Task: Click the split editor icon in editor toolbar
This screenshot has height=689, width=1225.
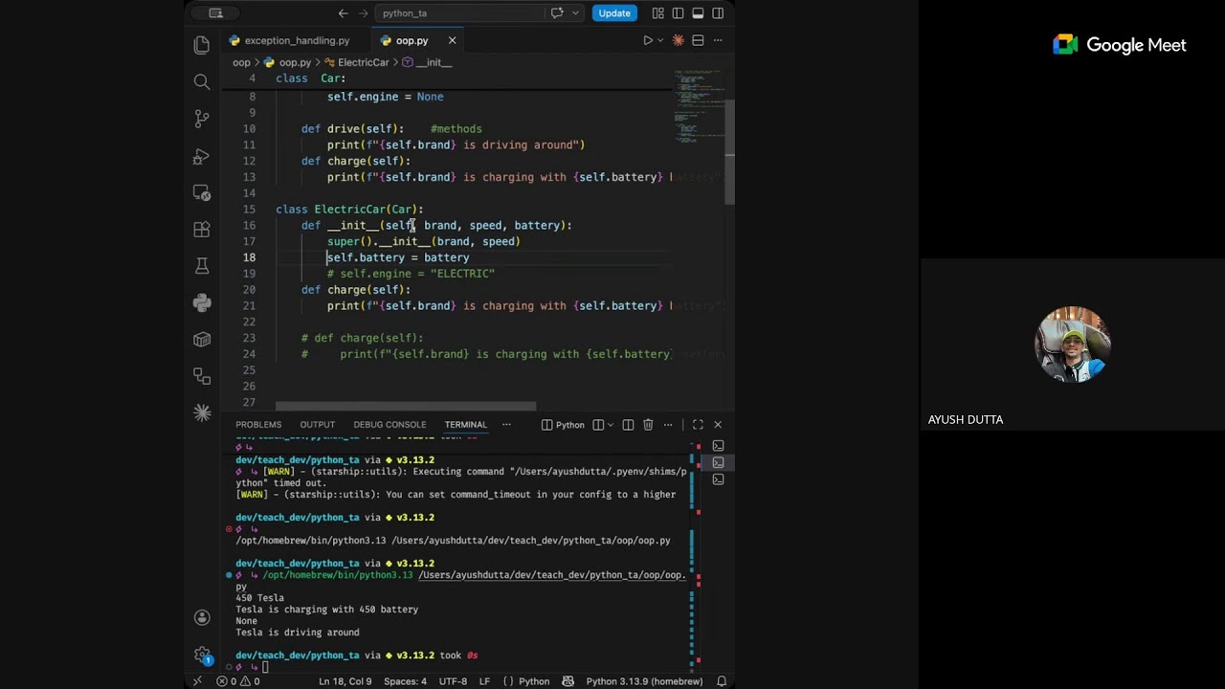Action: click(x=698, y=40)
